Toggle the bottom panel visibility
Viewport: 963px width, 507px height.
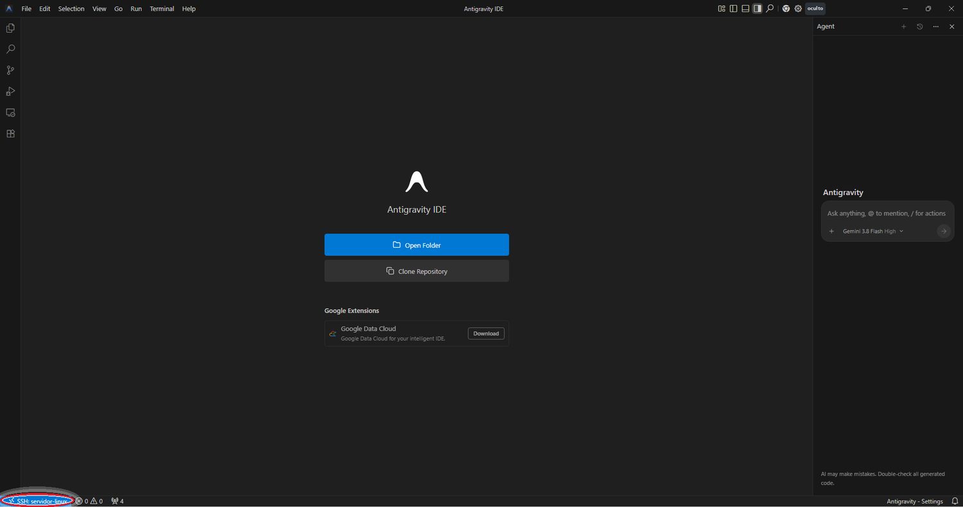point(745,9)
